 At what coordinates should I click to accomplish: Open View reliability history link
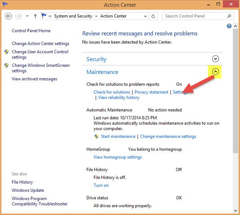tap(119, 98)
